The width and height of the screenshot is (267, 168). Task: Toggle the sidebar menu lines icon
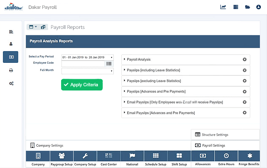click(x=11, y=32)
